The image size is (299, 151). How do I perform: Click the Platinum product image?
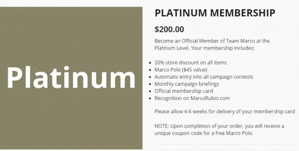[71, 78]
